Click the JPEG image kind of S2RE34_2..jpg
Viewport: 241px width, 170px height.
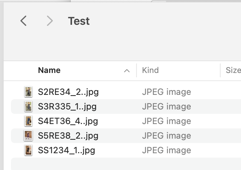166,92
